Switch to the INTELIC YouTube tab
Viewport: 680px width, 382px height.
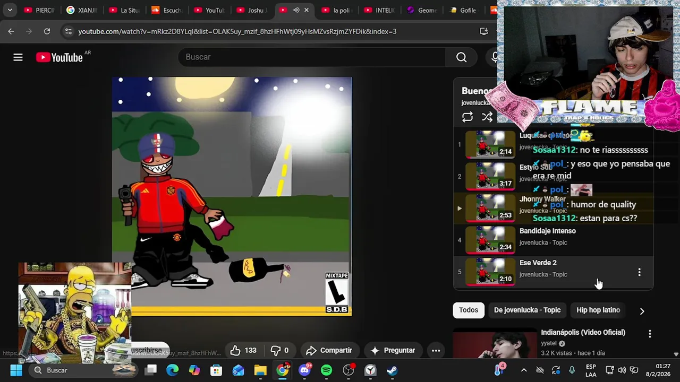(x=379, y=10)
